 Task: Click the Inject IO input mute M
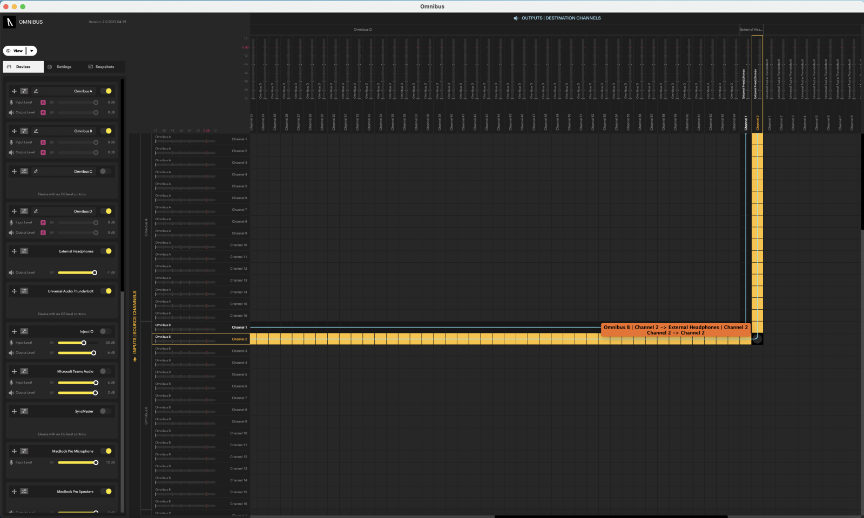(52, 343)
